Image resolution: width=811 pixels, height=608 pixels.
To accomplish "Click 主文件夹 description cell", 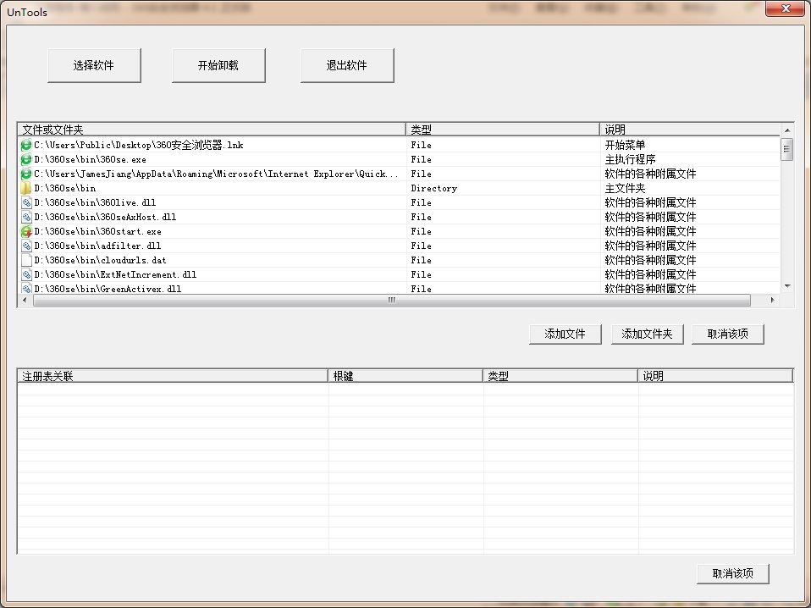I will (x=625, y=188).
